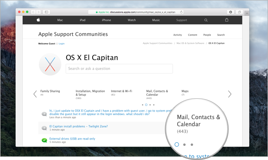Open External drives (USB) are read only thread
This screenshot has height=160, width=268.
click(x=72, y=139)
